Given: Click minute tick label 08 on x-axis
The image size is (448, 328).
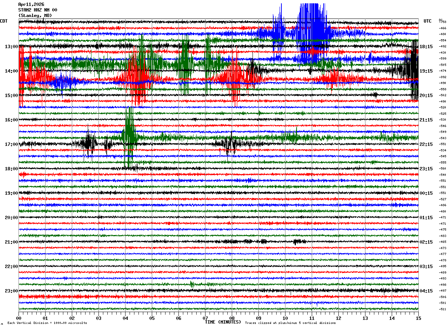Looking at the screenshot, I should (232, 318).
